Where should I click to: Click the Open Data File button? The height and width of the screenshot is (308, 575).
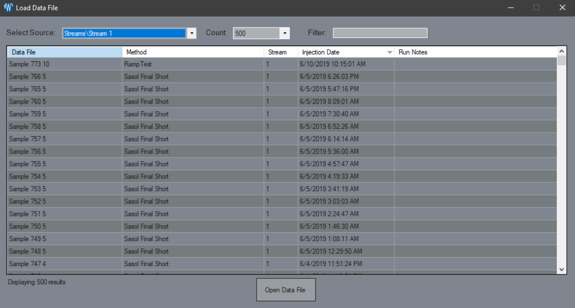(x=286, y=290)
